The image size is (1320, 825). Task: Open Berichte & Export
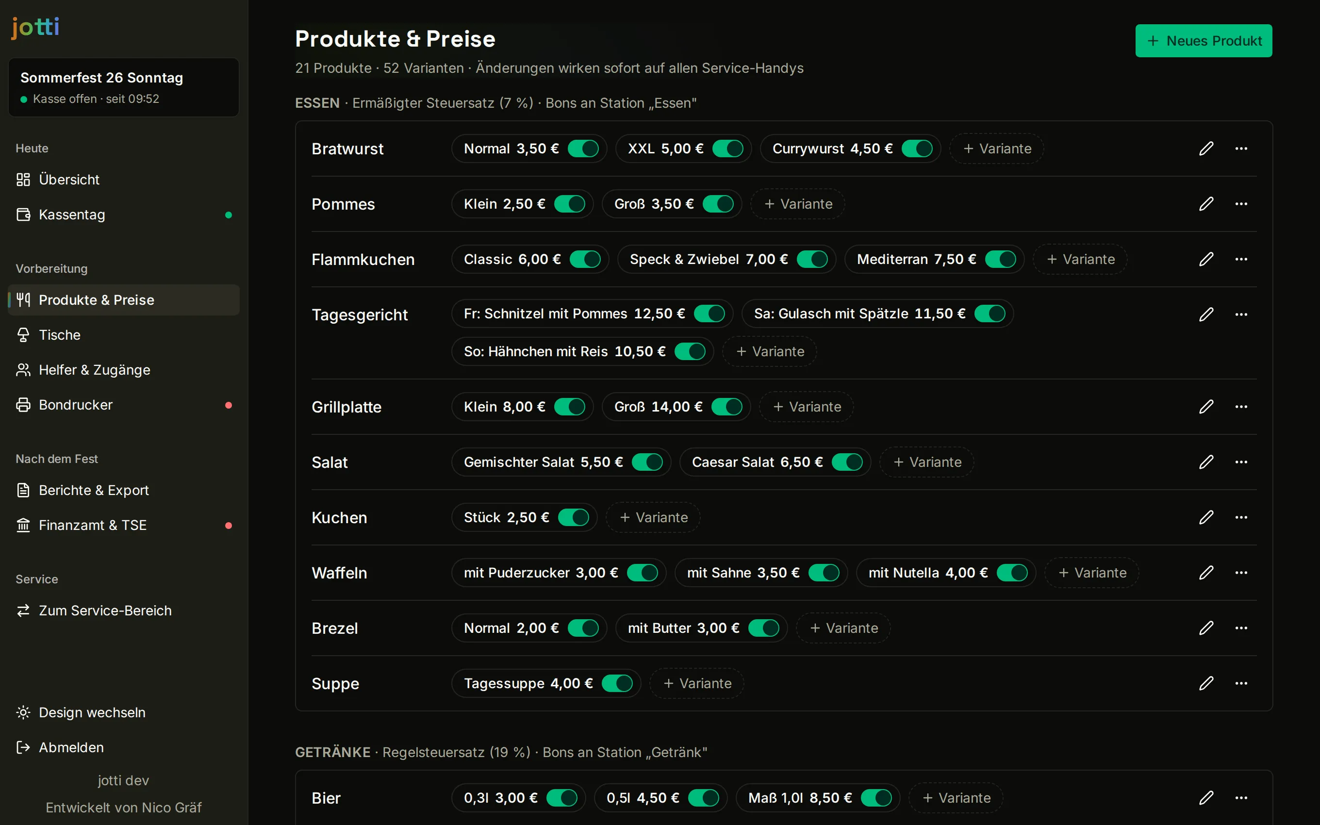pos(124,490)
